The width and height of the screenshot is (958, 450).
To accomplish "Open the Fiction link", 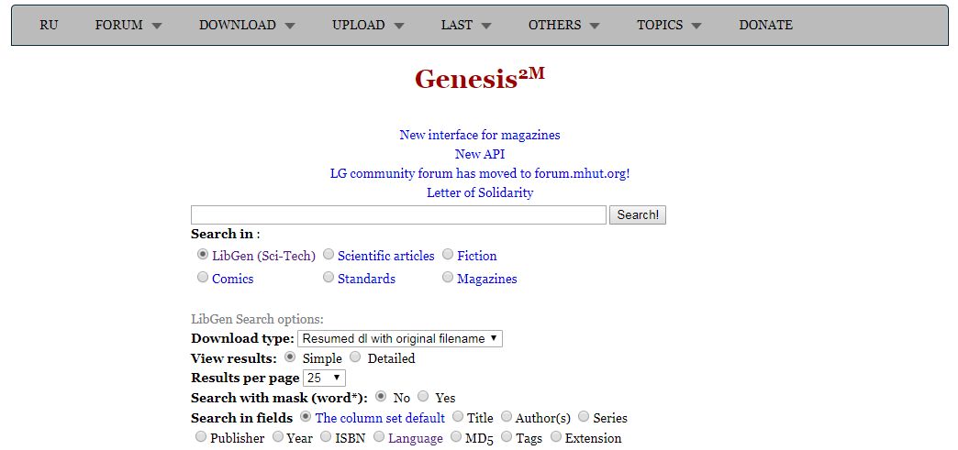I will (x=476, y=256).
